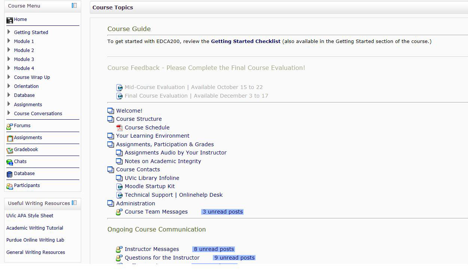
Task: Open the Getting Started Checklist link
Action: [x=245, y=42]
